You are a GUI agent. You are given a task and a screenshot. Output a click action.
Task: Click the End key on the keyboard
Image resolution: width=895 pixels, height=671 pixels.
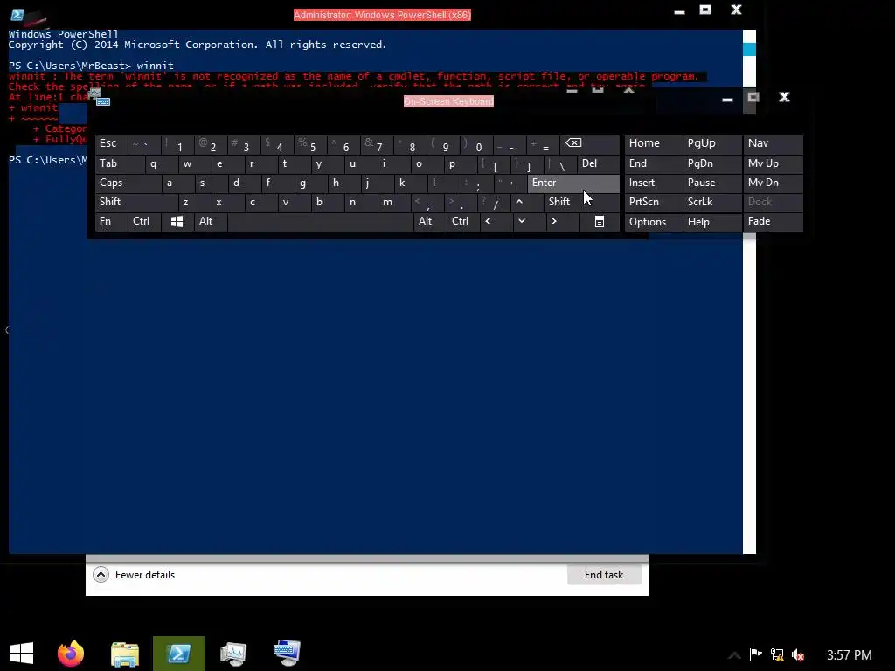(654, 164)
